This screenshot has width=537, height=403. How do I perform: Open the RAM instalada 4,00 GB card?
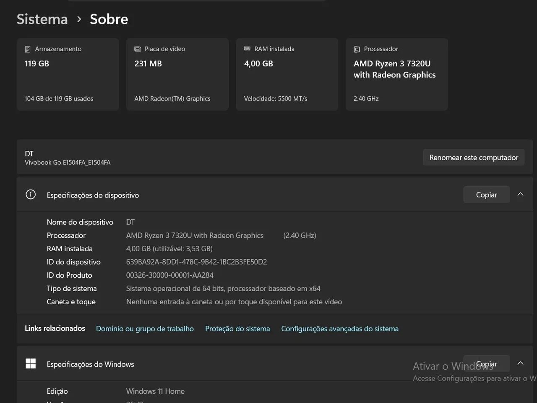point(287,74)
